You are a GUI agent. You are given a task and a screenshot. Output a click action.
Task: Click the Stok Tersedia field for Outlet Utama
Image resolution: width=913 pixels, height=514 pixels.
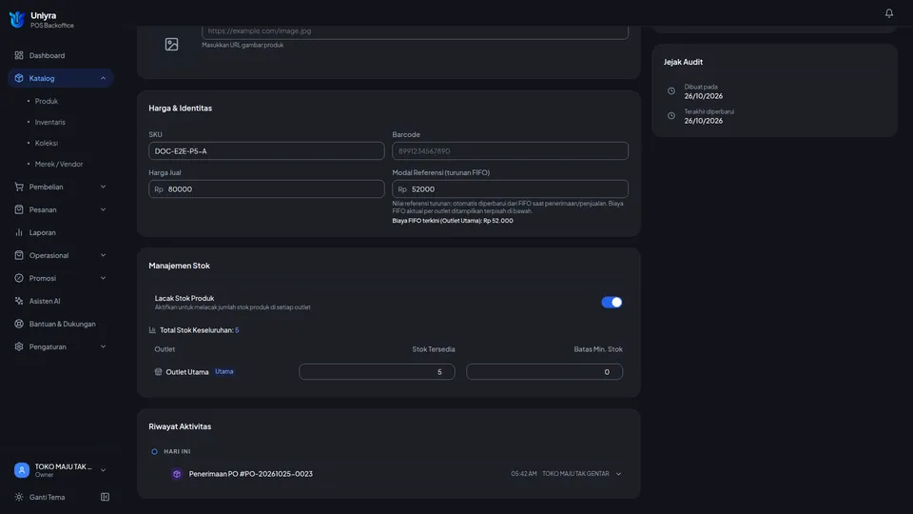coord(377,372)
